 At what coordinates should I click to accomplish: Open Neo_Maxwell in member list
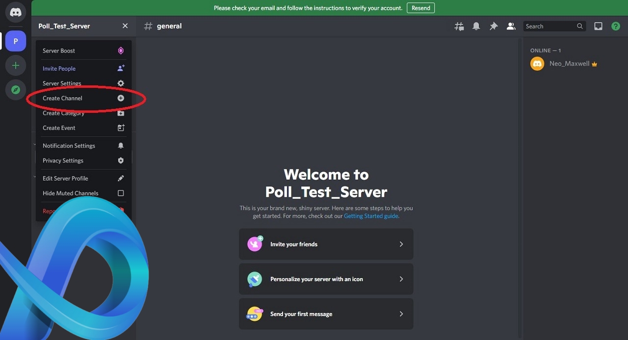573,64
